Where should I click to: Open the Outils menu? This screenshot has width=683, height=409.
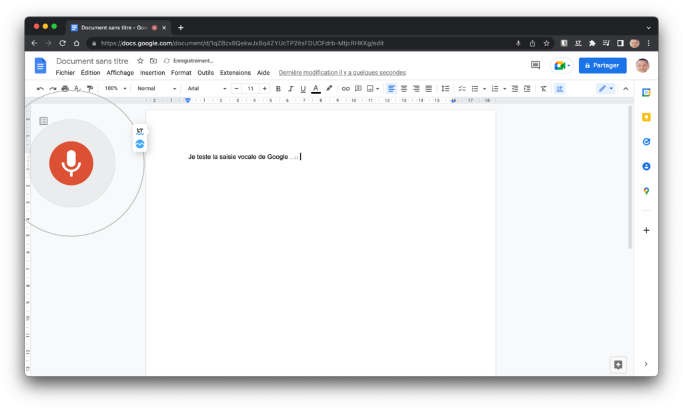205,73
